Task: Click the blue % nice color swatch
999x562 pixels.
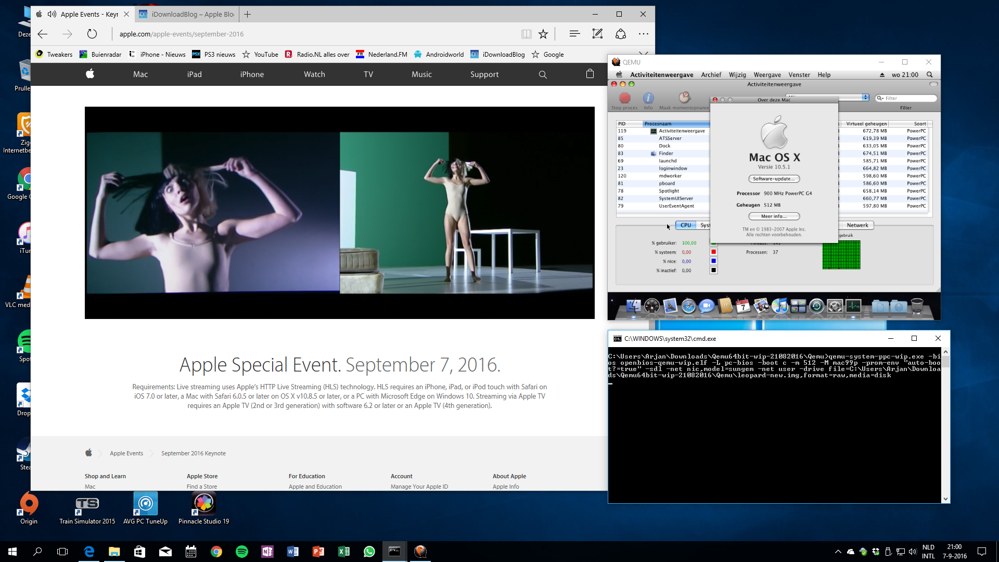Action: [713, 261]
